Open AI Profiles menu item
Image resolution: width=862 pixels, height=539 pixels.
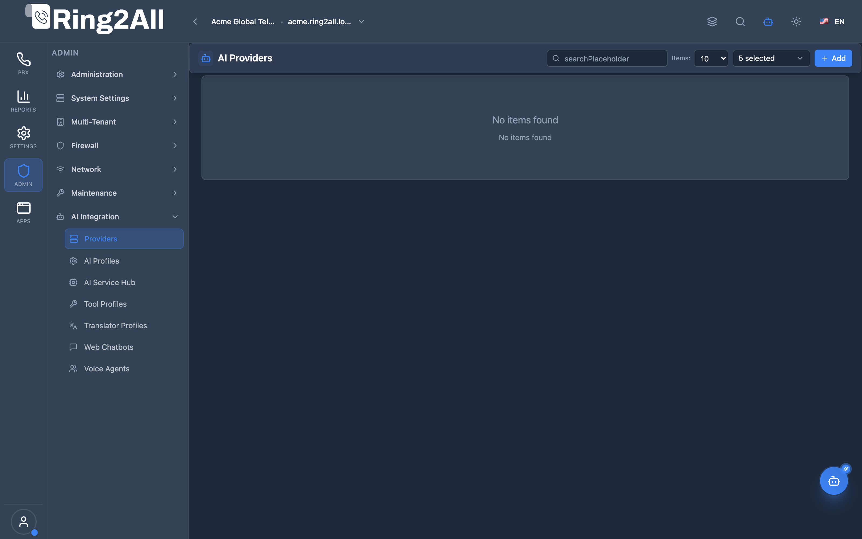[124, 261]
